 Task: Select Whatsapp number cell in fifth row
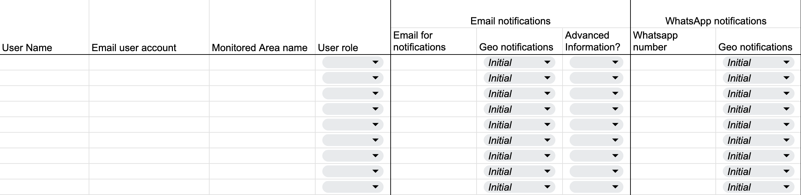click(x=673, y=125)
